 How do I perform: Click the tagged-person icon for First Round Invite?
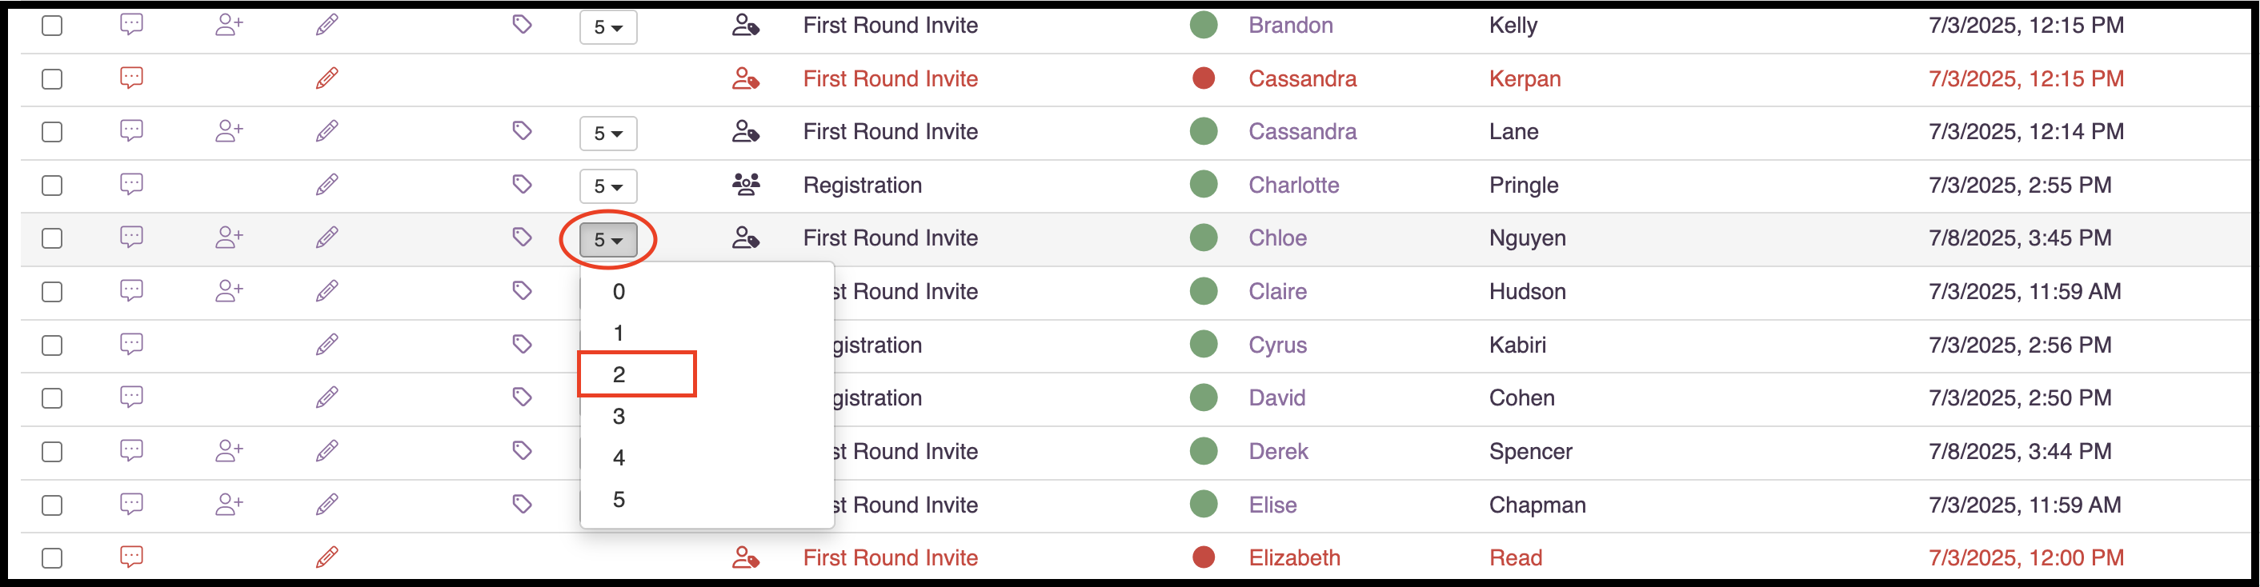[745, 26]
